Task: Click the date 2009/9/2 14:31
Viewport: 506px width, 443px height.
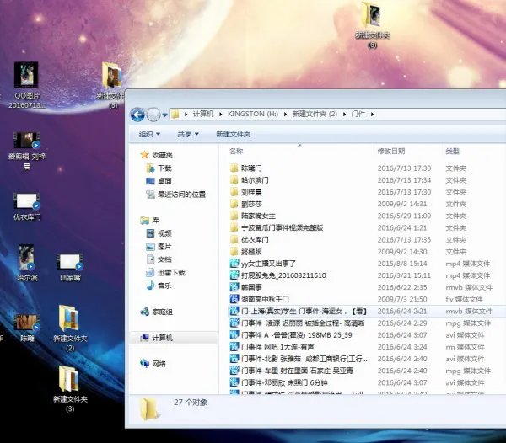Action: [402, 204]
